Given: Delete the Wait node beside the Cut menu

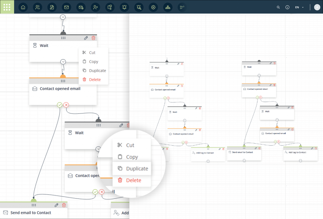Looking at the screenshot, I should 93,38.
